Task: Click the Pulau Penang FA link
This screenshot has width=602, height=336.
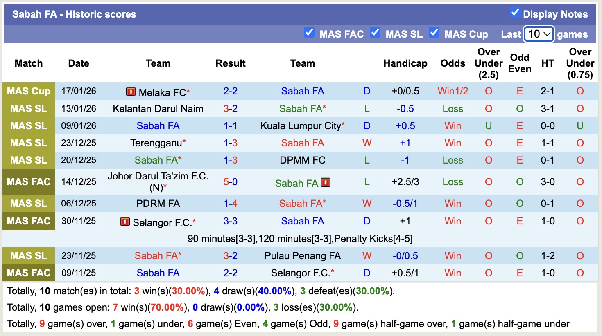Action: (303, 256)
